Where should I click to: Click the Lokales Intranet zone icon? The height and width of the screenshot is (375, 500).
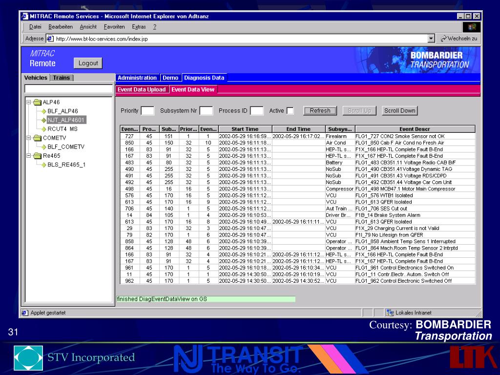(390, 313)
